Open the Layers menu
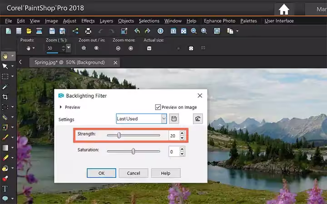The width and height of the screenshot is (327, 204). coord(106,21)
